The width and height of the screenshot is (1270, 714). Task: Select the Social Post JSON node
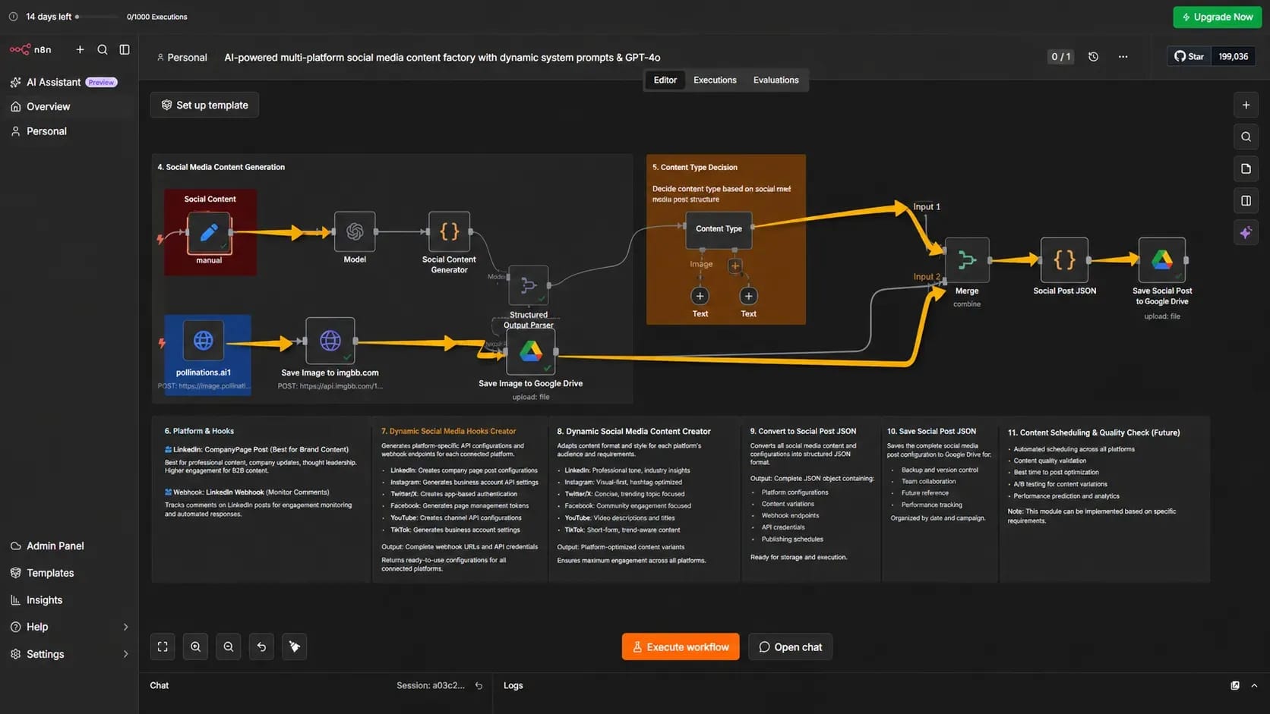coord(1064,260)
